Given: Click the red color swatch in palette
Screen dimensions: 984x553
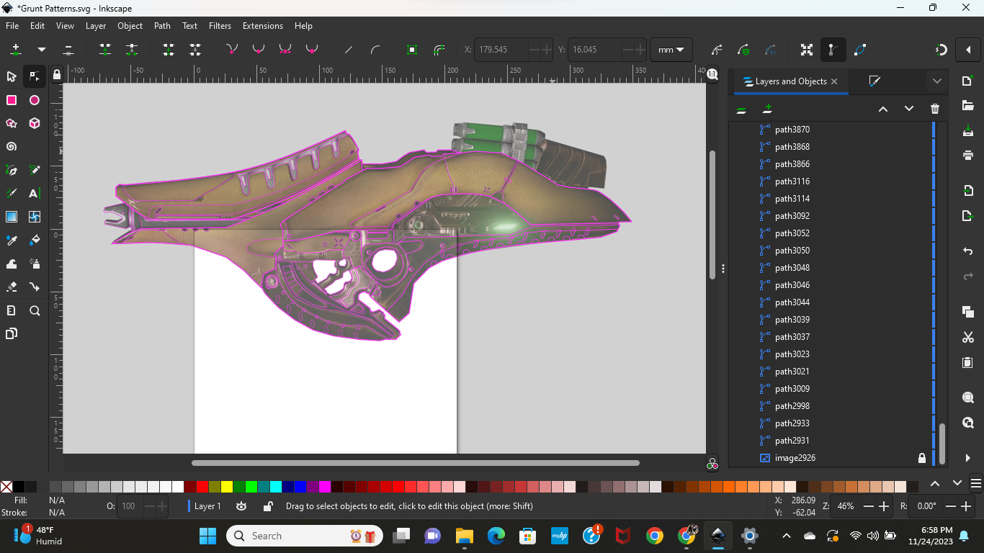Looking at the screenshot, I should click(202, 487).
